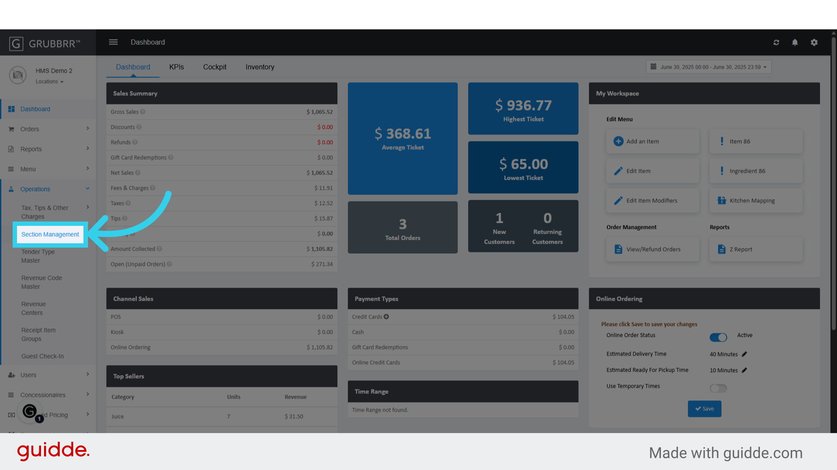The width and height of the screenshot is (837, 470).
Task: Click the Save button in Online Ordering
Action: [x=704, y=409]
